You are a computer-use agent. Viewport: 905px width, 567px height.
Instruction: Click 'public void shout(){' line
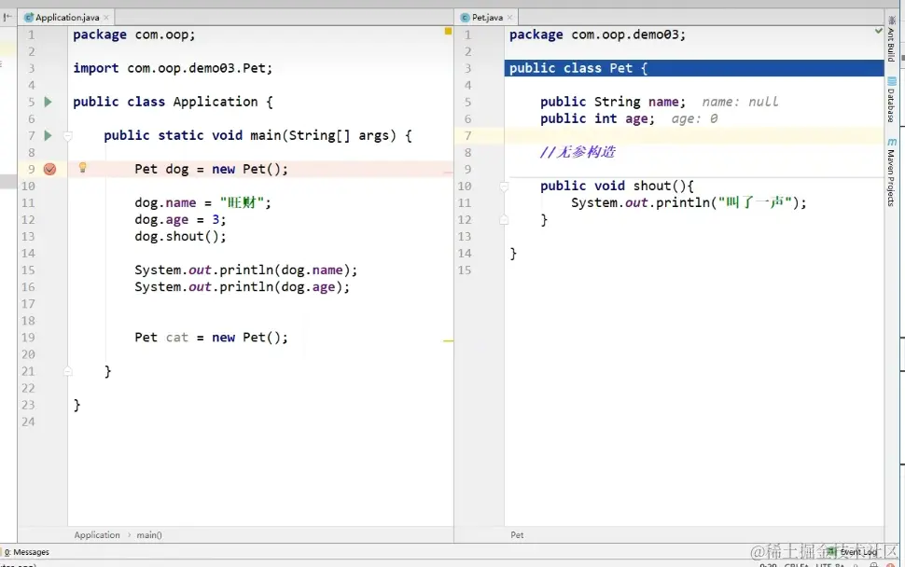pyautogui.click(x=617, y=186)
